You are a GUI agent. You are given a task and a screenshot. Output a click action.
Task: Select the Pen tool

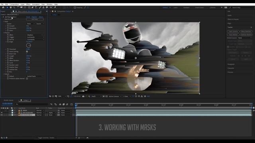(33, 8)
